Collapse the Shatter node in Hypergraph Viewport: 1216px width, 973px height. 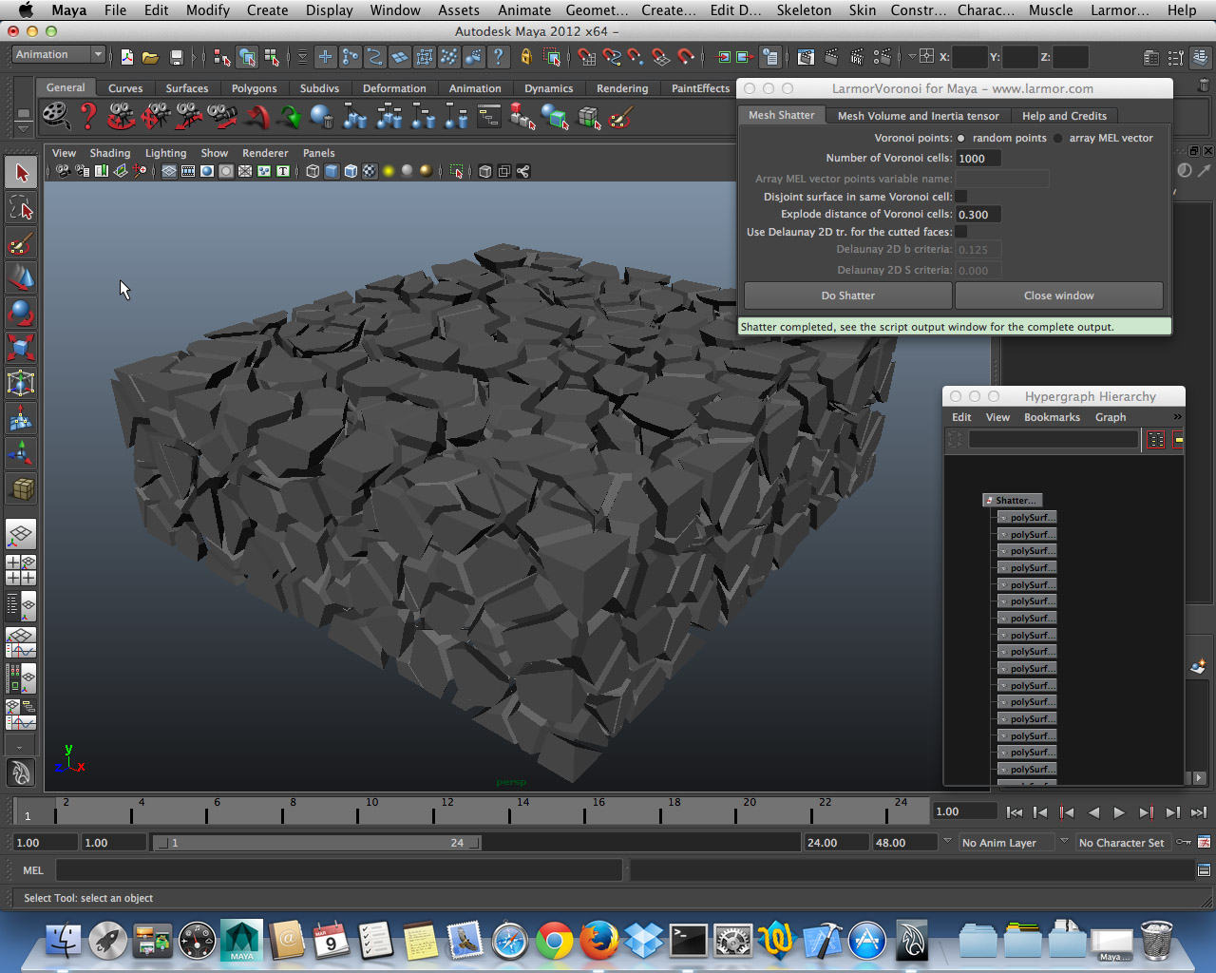coord(1013,500)
